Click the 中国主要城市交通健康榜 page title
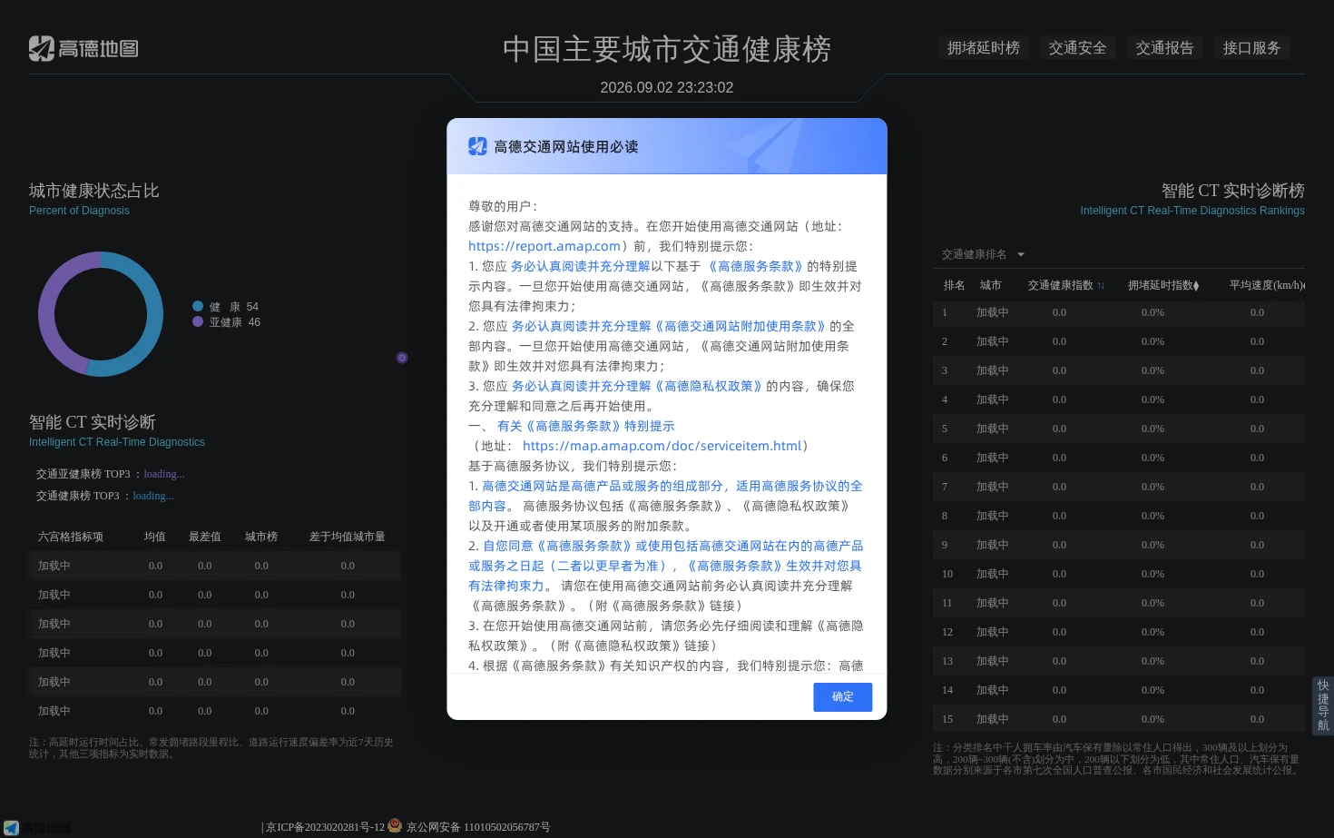 coord(667,49)
